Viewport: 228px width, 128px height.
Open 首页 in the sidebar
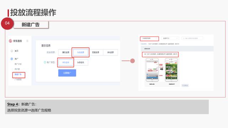pos(17,51)
